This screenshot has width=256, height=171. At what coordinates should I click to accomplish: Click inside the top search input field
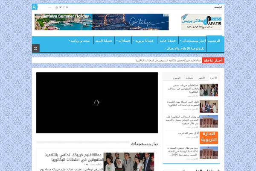pyautogui.click(x=45, y=7)
